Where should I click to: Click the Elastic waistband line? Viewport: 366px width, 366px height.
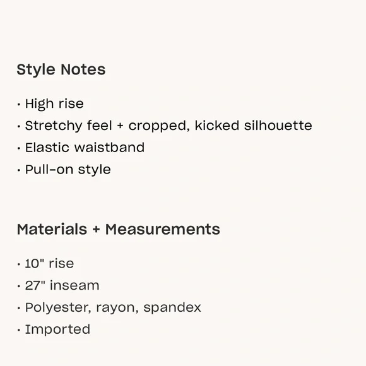85,148
